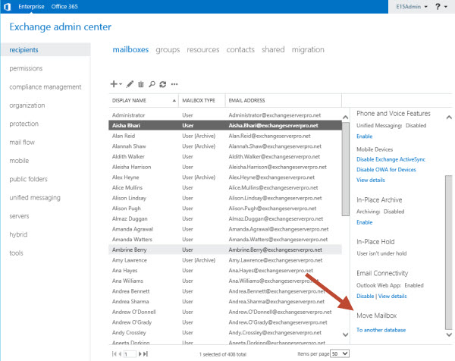Select the Alice Mullins mailbox row
455x361 pixels.
[x=225, y=188]
